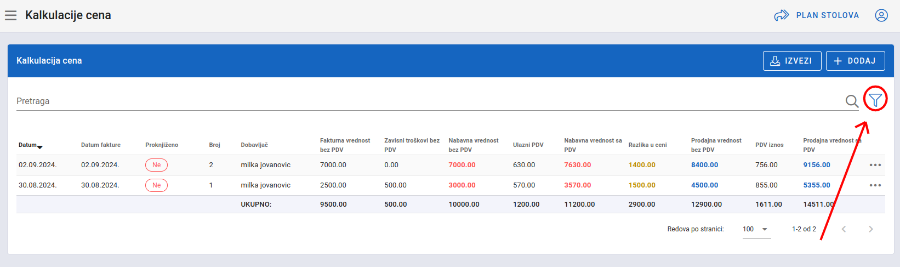Sort by Datum column header
Image resolution: width=900 pixels, height=267 pixels.
point(27,145)
